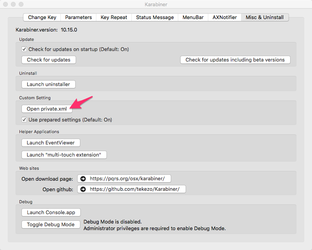This screenshot has width=312, height=250.
Task: Click the Karabiner.version 10.15.0 text
Action: [x=46, y=30]
